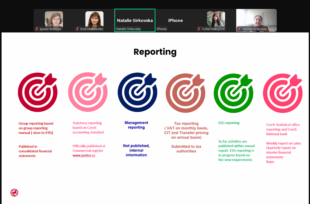Click 'Czech Statistical office reporting and Czech National bank' text
The image size is (310, 204).
click(x=283, y=129)
